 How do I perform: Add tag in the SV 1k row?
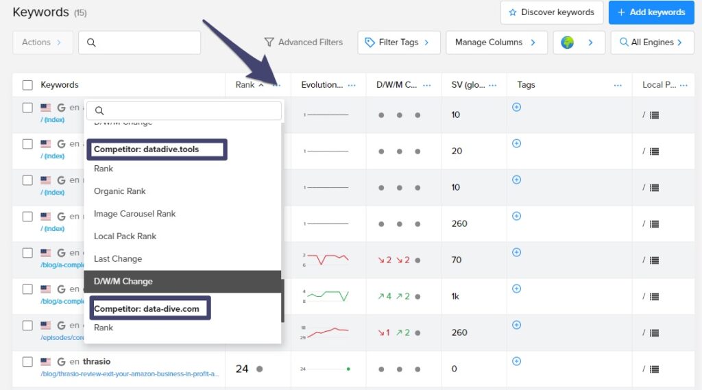[x=517, y=289]
